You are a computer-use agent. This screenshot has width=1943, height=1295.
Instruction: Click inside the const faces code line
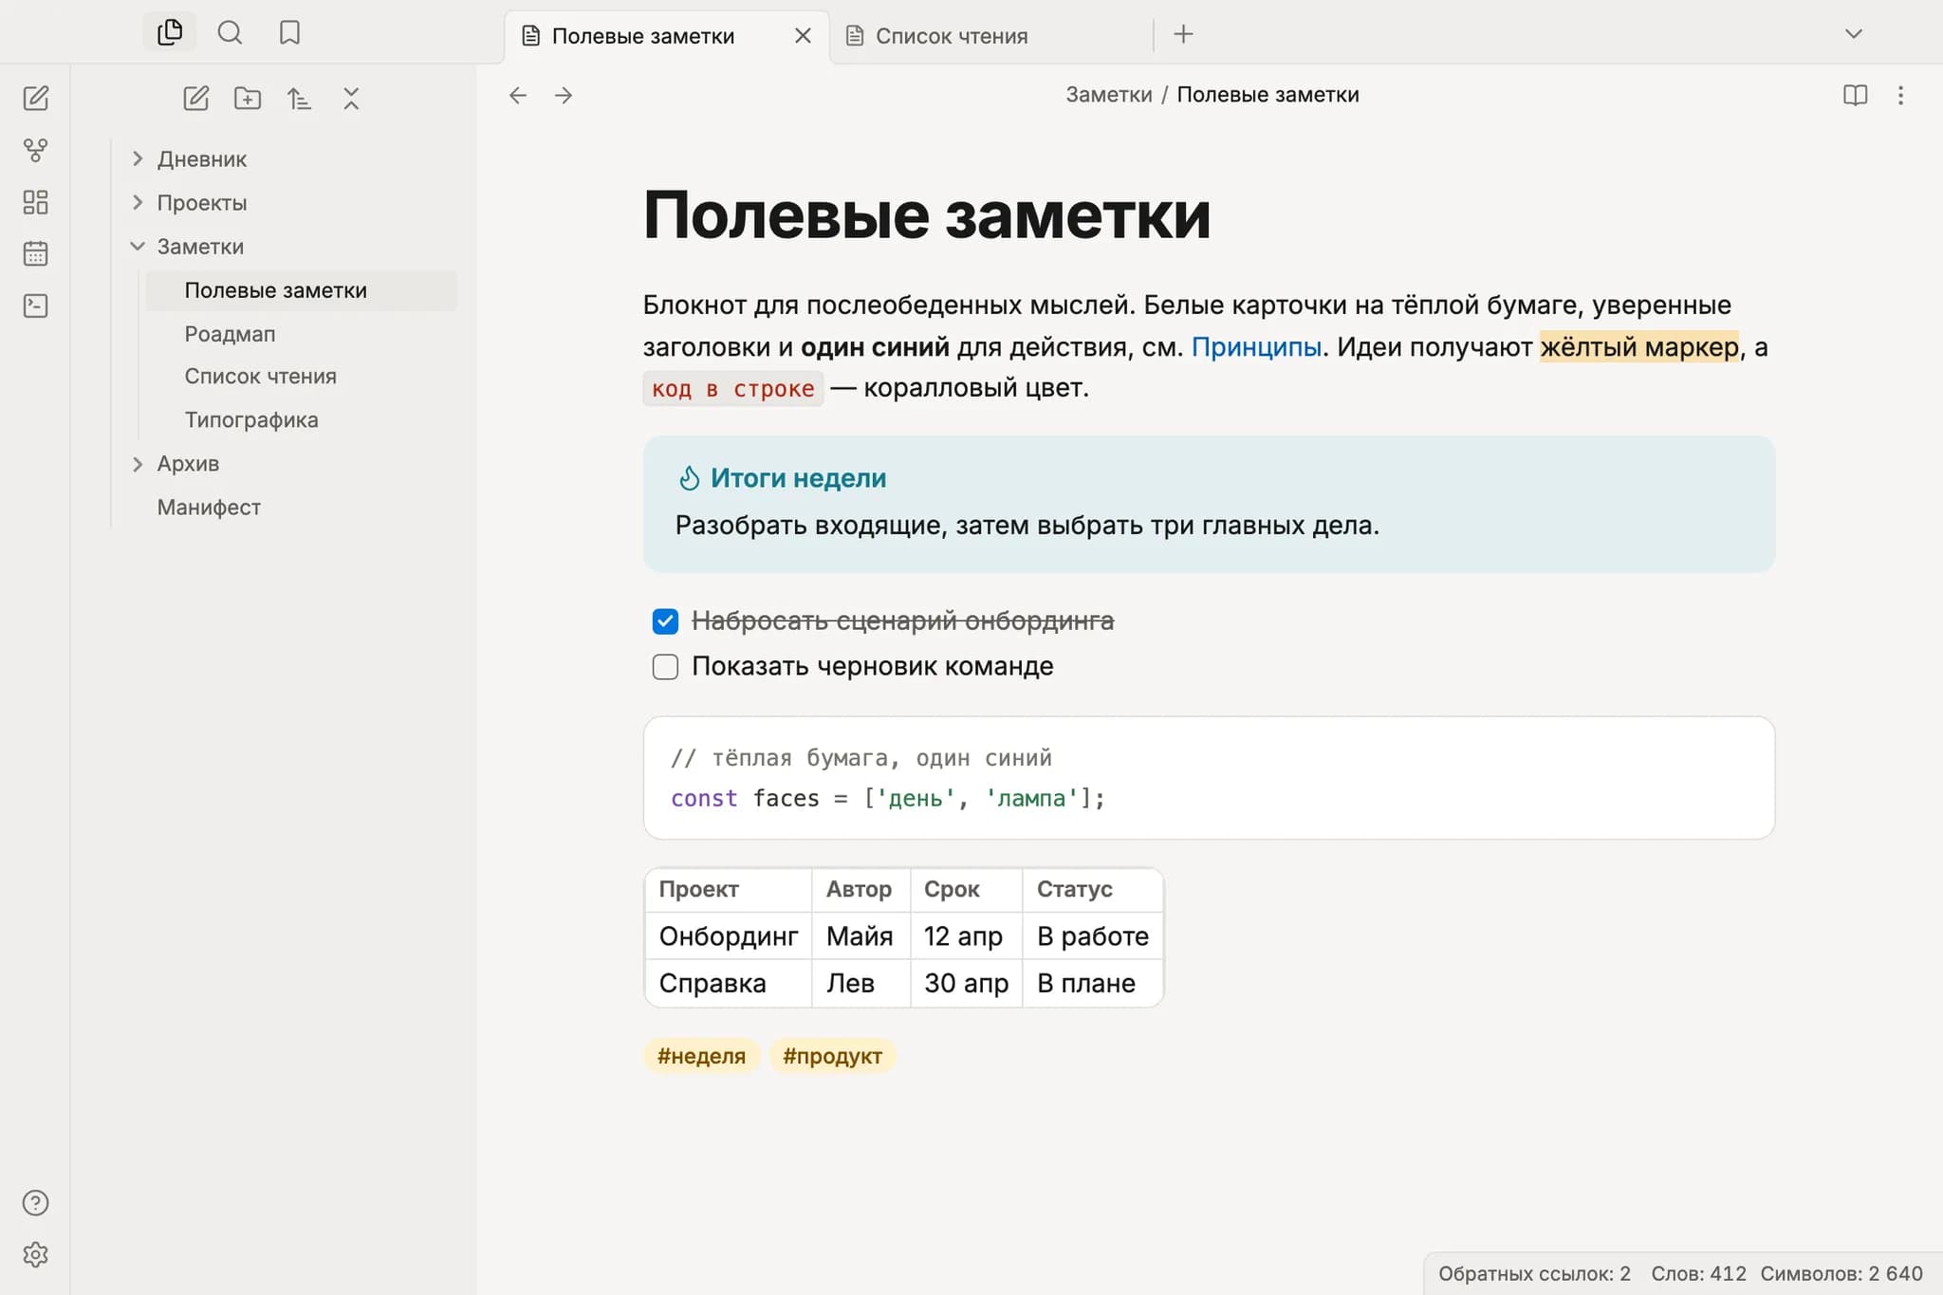pyautogui.click(x=888, y=799)
